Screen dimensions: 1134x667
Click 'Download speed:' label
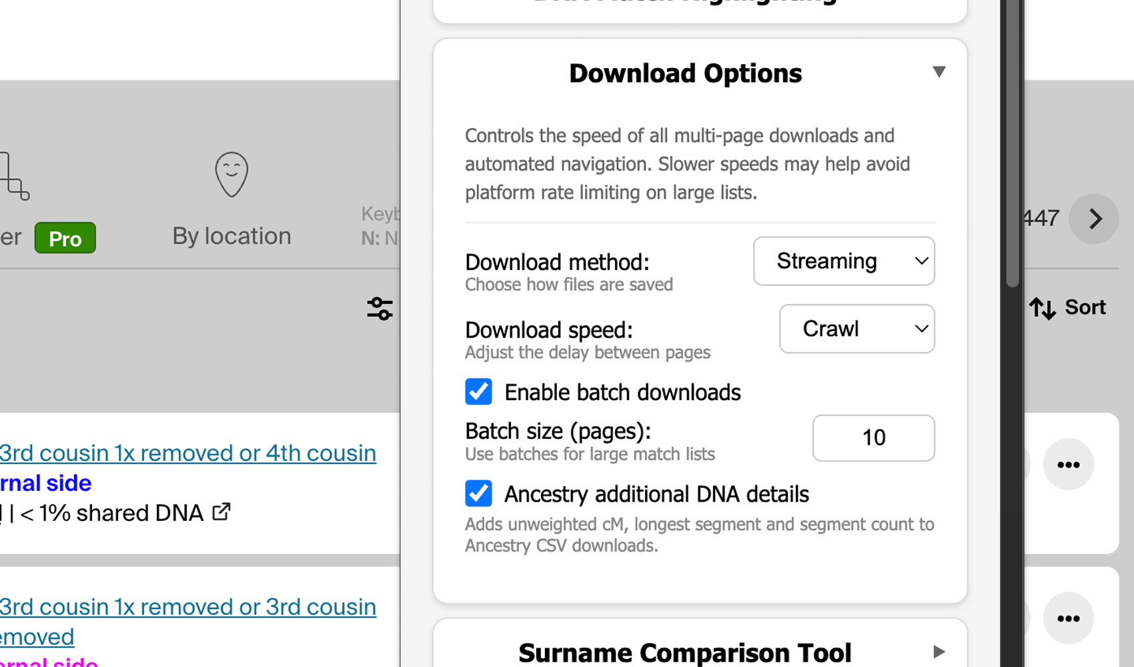point(549,330)
